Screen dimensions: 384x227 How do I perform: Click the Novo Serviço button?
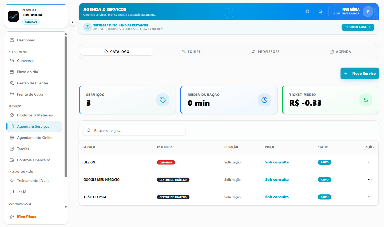coord(360,73)
